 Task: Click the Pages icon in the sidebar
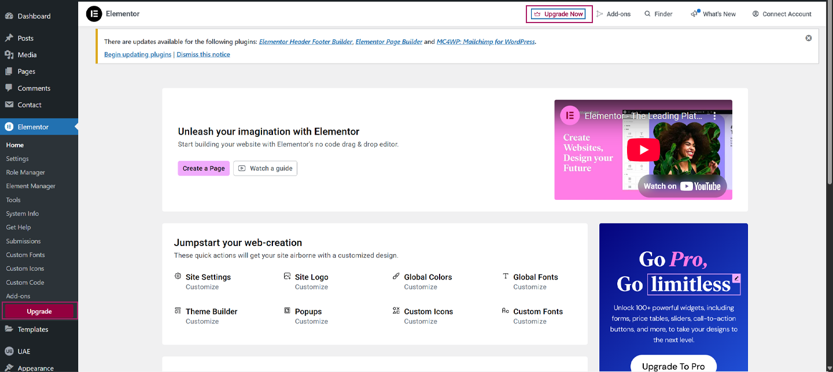(x=9, y=72)
